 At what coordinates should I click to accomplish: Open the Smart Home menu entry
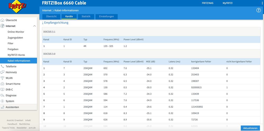coord(13,84)
